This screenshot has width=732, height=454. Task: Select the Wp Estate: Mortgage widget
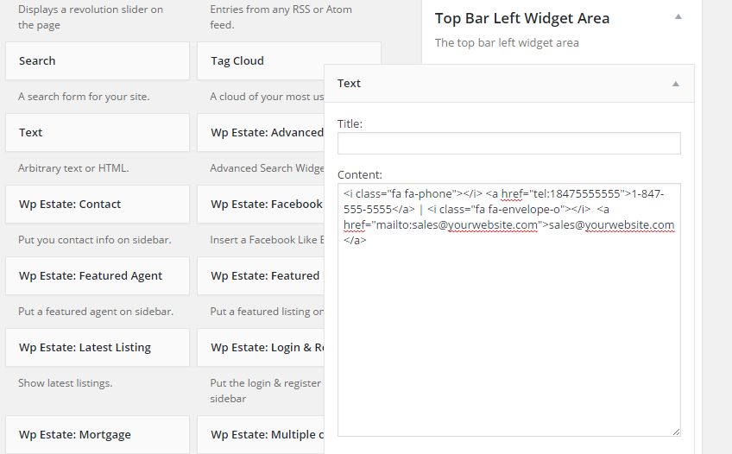pyautogui.click(x=98, y=435)
